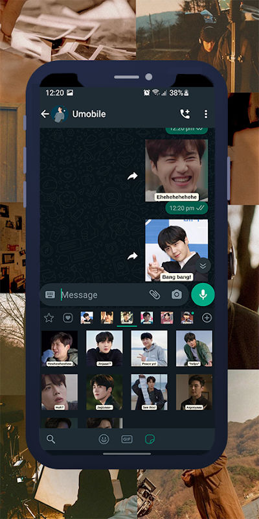Forward the Ehehehehehehe sticker message
Viewport: 259px width, 519px height.
133,176
